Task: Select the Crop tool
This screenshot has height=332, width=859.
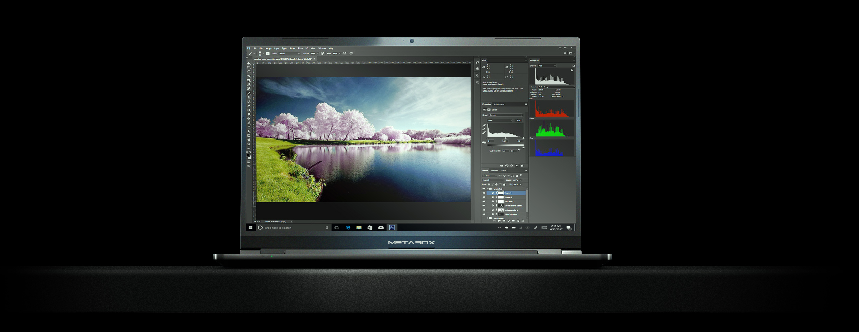Action: click(249, 80)
